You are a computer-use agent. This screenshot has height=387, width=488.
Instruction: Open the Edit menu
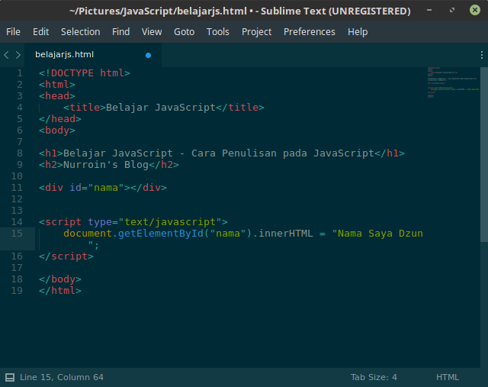point(40,32)
